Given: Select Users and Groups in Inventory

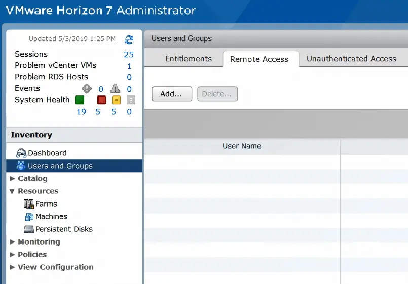Looking at the screenshot, I should 75,166.
